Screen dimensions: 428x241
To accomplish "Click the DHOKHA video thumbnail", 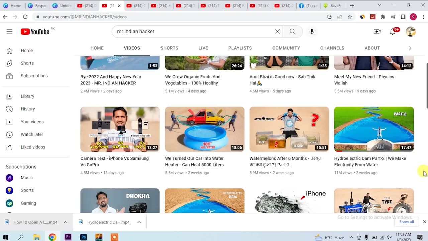I will [120, 200].
